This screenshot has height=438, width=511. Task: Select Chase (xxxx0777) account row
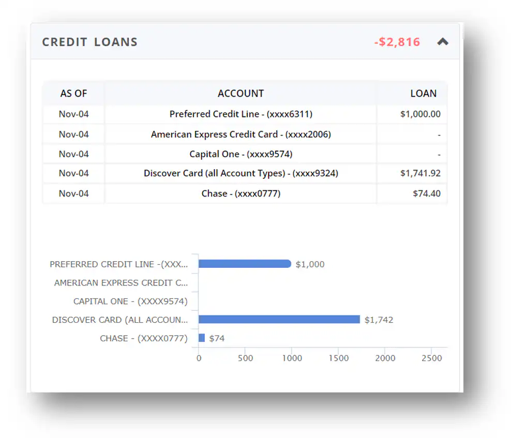tap(241, 193)
